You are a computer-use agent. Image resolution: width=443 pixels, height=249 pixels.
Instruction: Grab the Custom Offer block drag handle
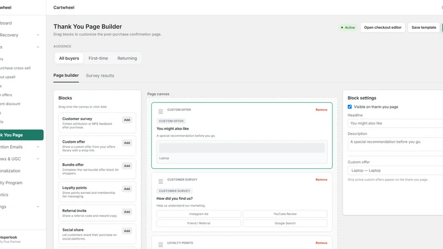click(161, 112)
